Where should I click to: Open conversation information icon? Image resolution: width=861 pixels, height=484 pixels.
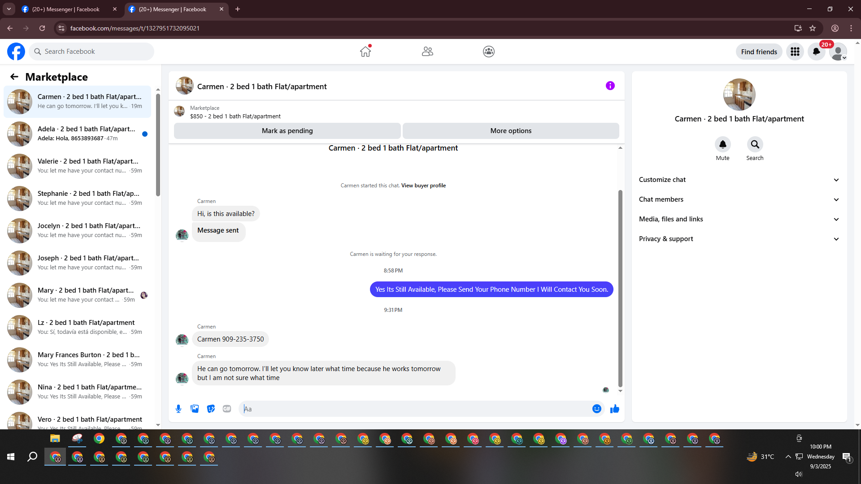click(610, 86)
